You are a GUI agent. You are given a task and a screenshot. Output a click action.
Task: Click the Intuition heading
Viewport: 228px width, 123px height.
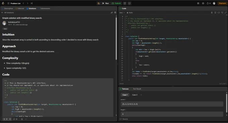[8, 35]
